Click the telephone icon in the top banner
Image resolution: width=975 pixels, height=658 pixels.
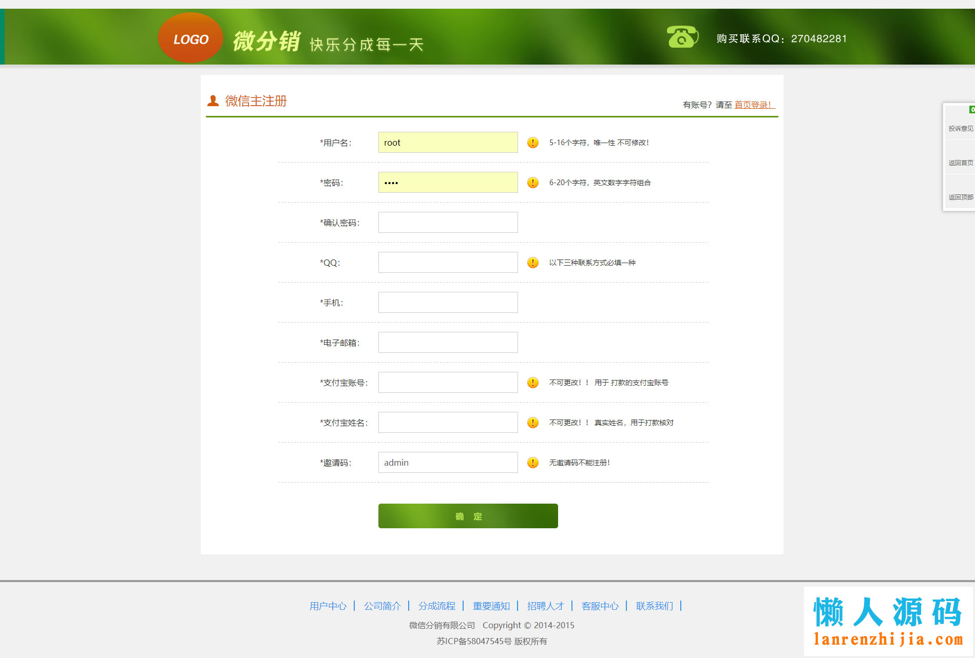pyautogui.click(x=681, y=37)
